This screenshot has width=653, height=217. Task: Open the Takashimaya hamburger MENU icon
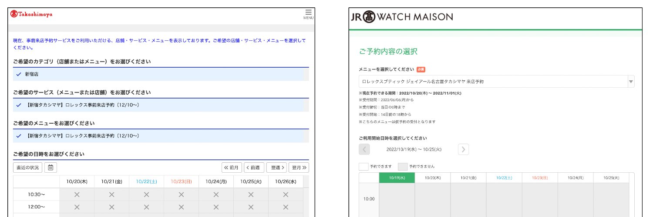coord(308,14)
